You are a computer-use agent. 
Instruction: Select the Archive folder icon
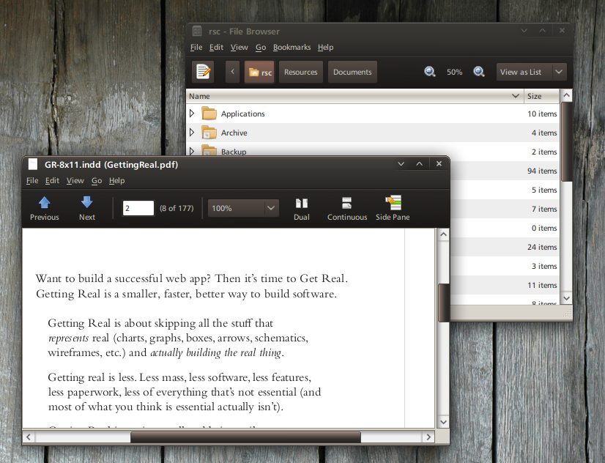click(209, 133)
